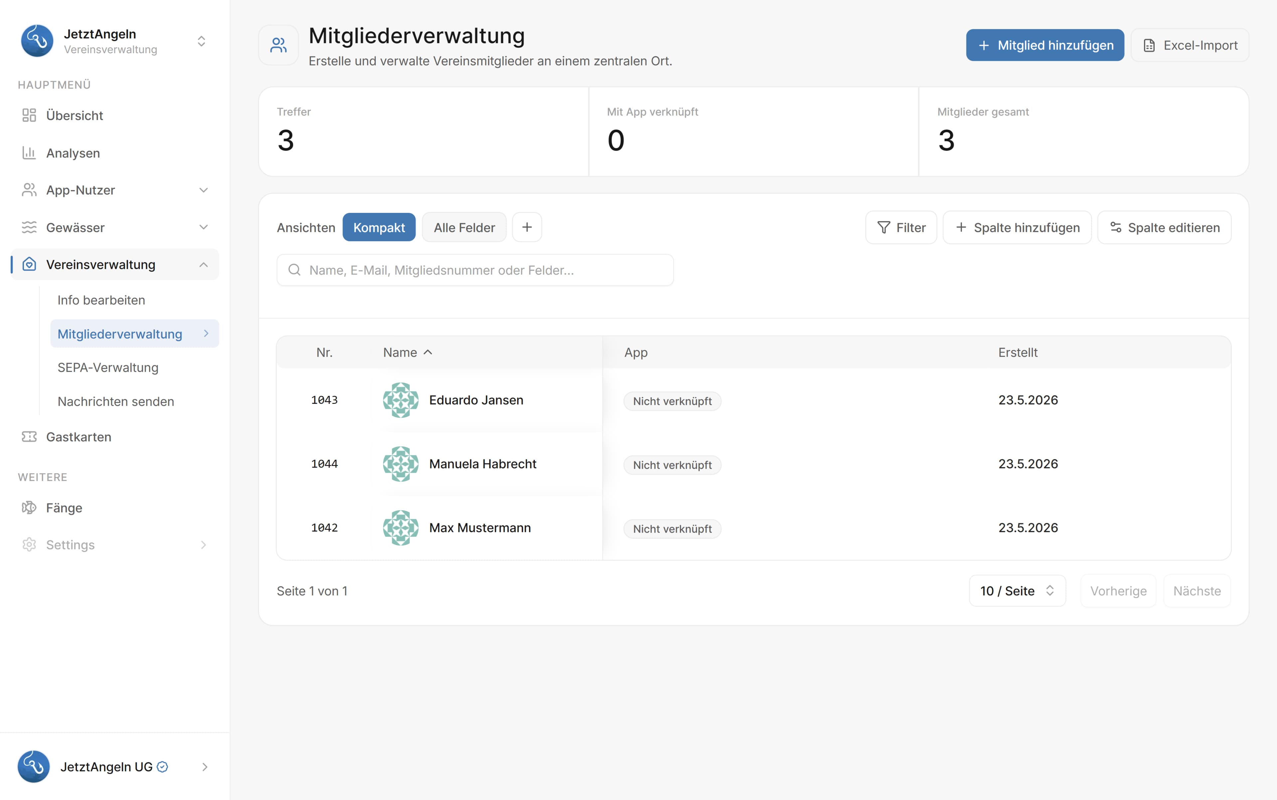The image size is (1277, 800).
Task: Click the funnel icon in Filter
Action: 884,228
